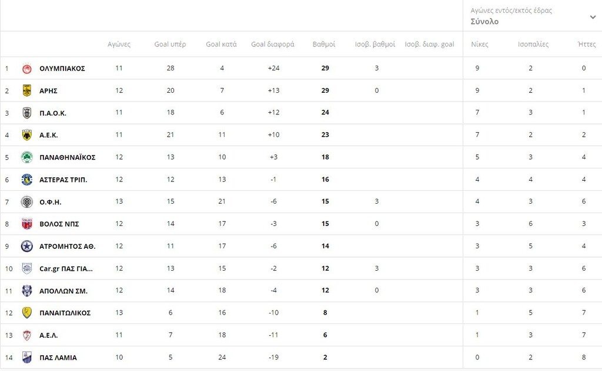Open ΟΛΥΜΠΙΑΚΟΣ team link
Viewport: 602px width, 371px height.
62,69
